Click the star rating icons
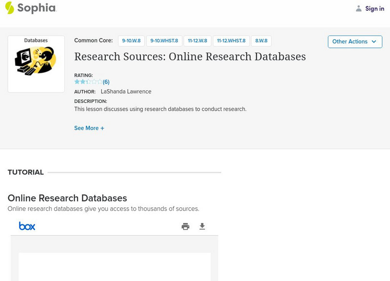Image resolution: width=390 pixels, height=281 pixels. click(88, 82)
